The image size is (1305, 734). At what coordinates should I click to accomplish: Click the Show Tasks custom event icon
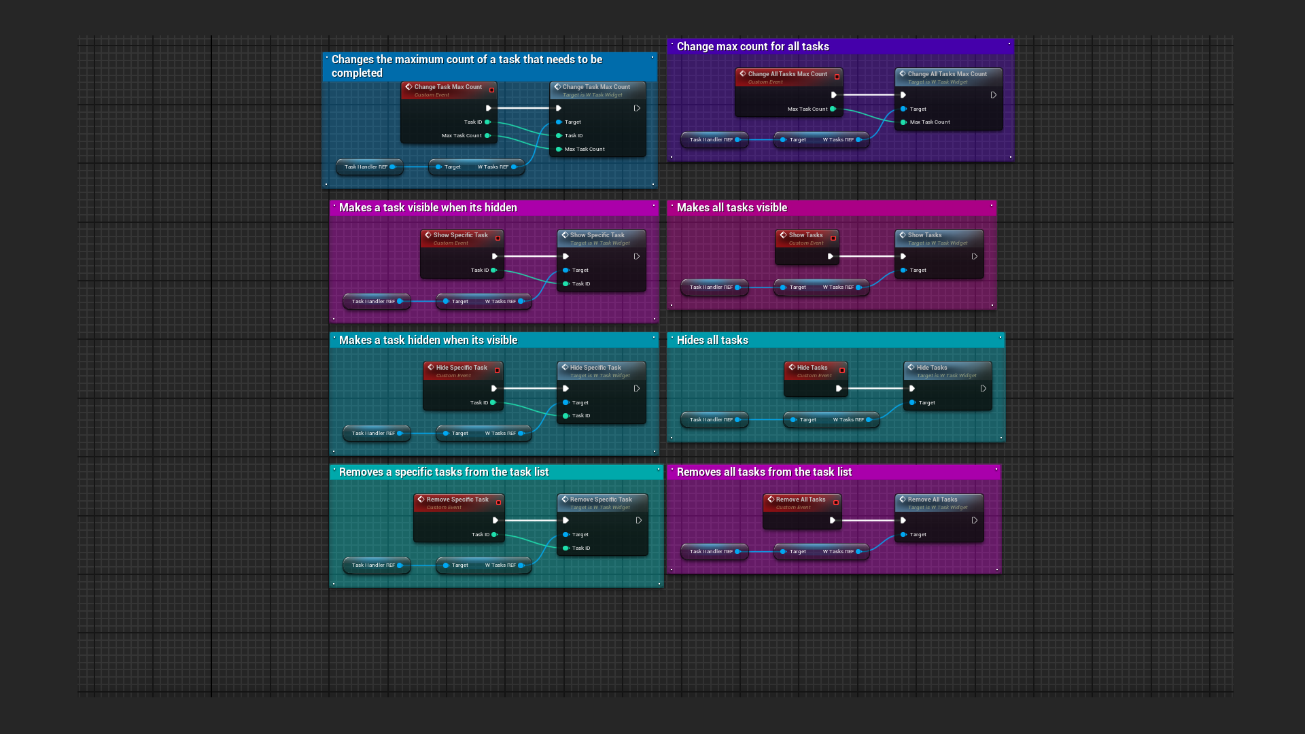coord(783,235)
